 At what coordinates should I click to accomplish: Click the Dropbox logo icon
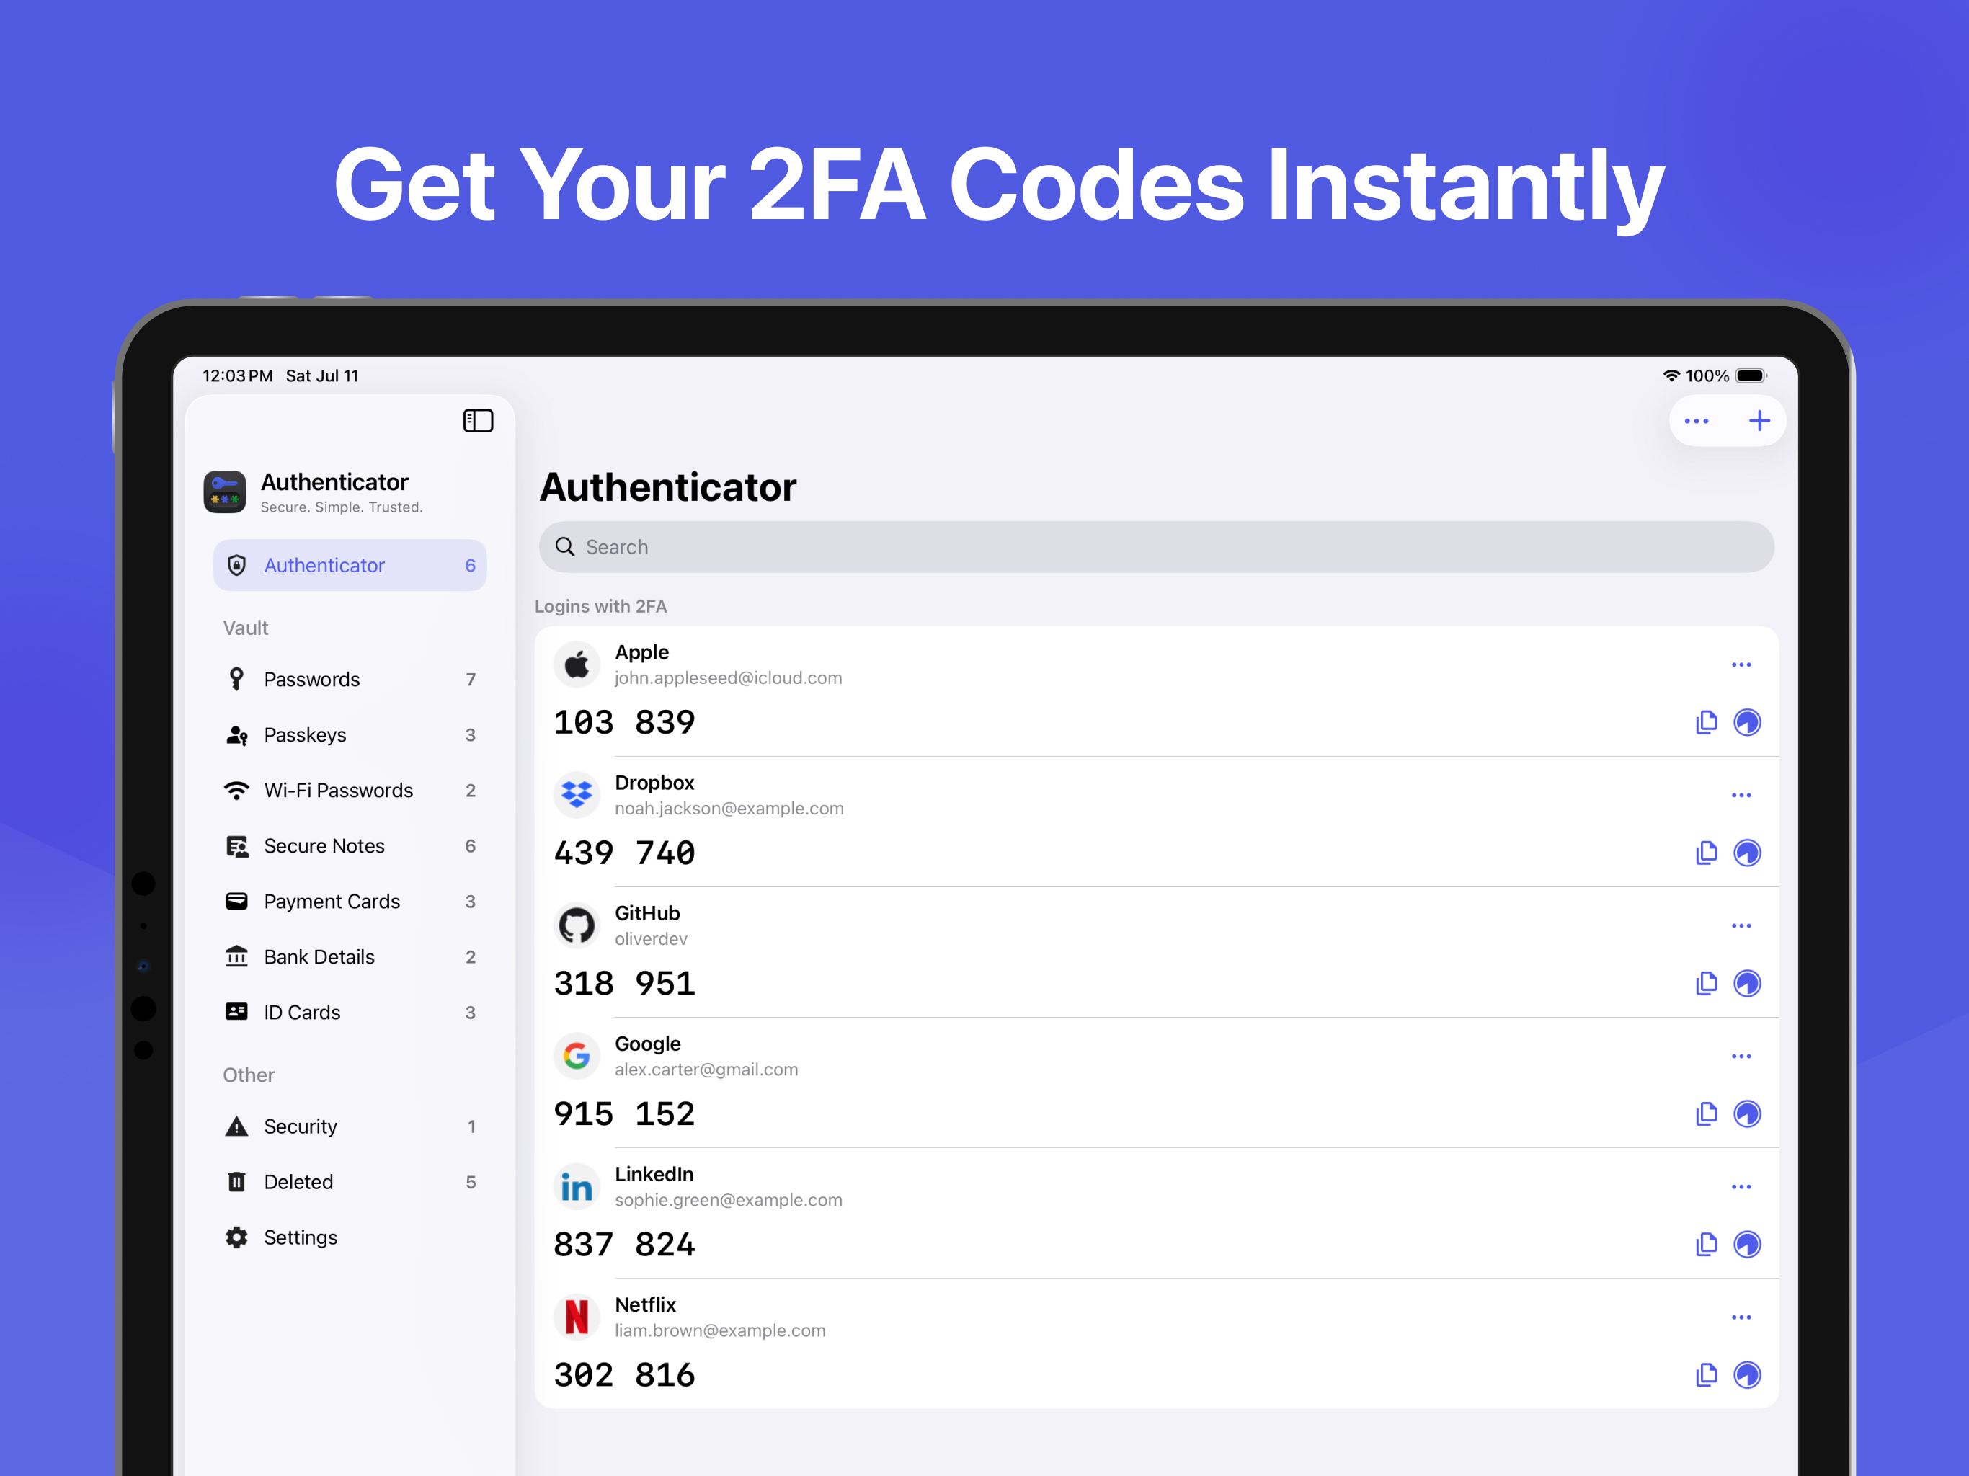coord(577,795)
